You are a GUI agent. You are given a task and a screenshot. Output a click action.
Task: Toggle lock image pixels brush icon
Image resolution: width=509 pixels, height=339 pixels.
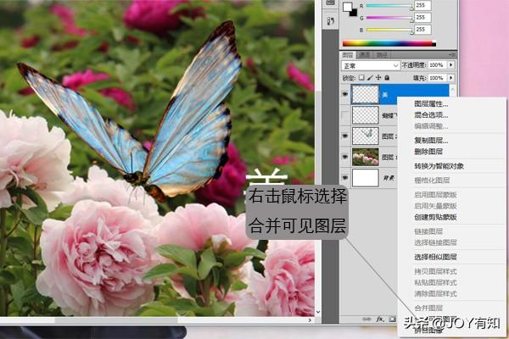point(370,78)
